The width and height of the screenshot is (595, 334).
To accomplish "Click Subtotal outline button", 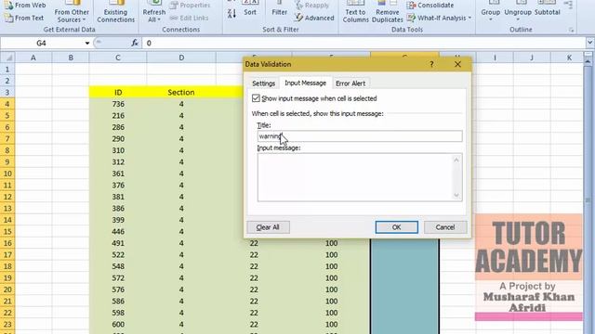I will [x=548, y=9].
